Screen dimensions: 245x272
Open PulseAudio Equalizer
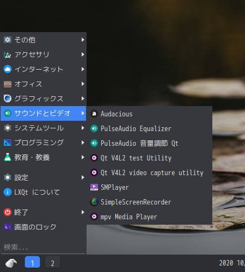point(149,128)
